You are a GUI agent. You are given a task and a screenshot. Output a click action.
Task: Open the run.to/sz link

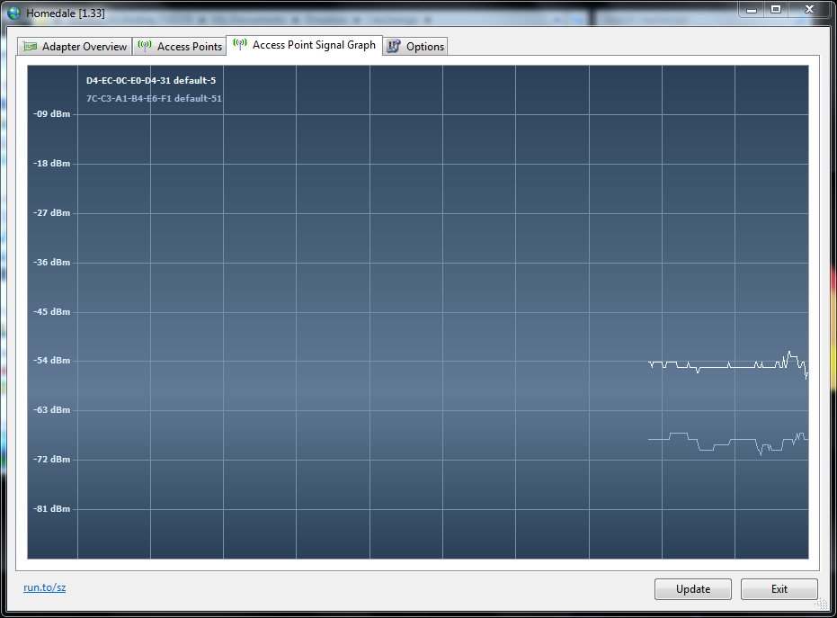(44, 587)
